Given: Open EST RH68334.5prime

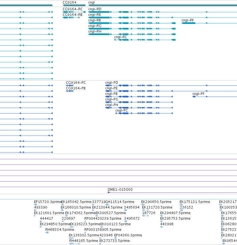Looking at the screenshot, I should click(x=60, y=229).
